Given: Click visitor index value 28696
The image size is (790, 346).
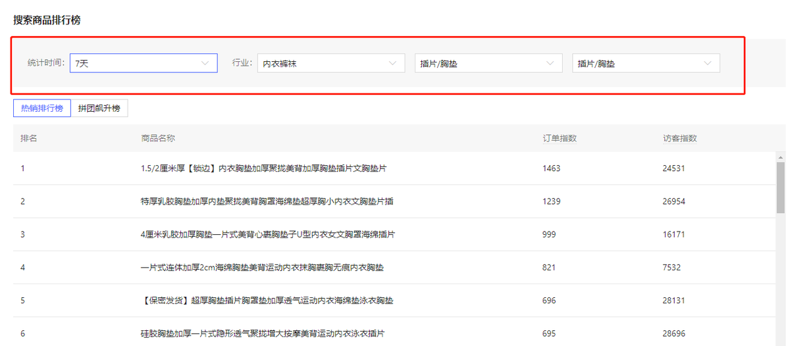Looking at the screenshot, I should point(674,334).
